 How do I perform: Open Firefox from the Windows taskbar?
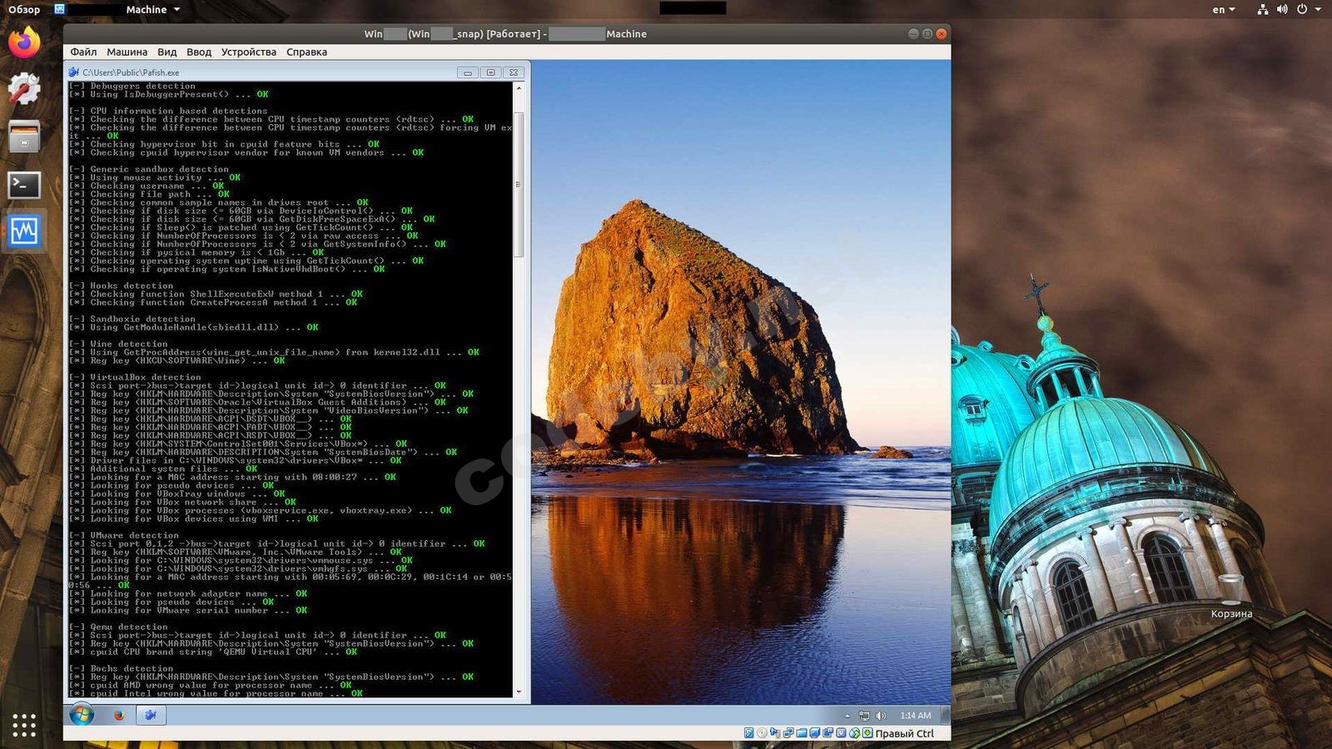point(118,715)
